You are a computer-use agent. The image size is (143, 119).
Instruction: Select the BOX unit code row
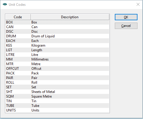[x=57, y=22]
